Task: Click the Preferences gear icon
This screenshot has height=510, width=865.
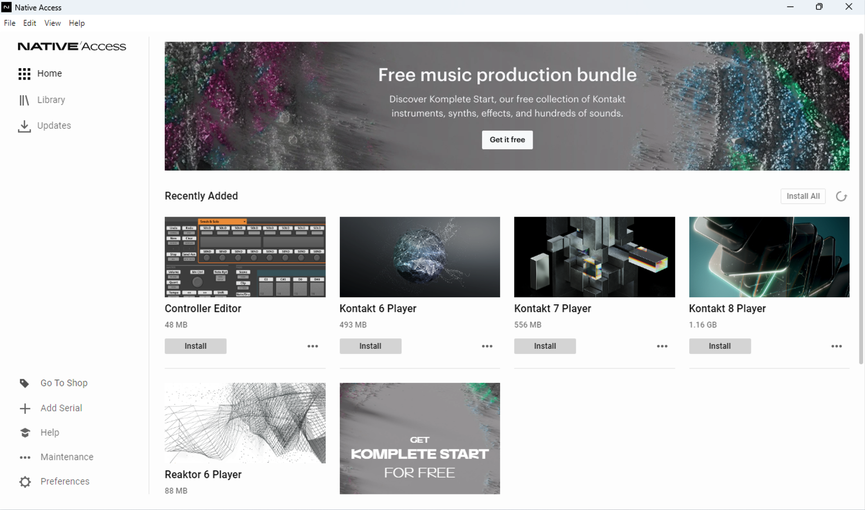Action: (25, 482)
